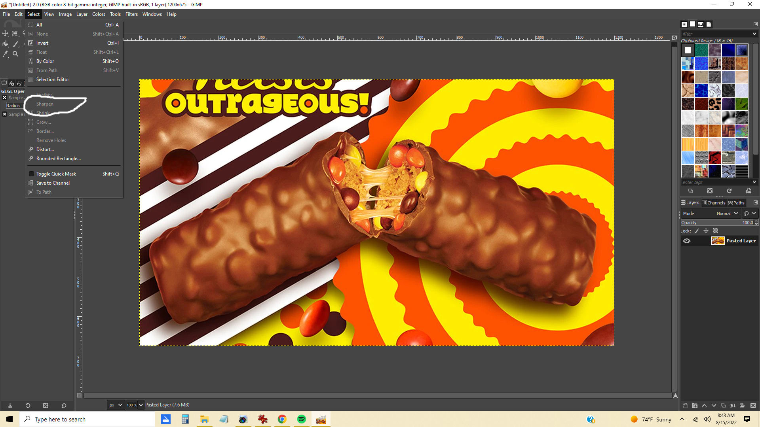Image resolution: width=760 pixels, height=427 pixels.
Task: Choose All from the Select menu
Action: coord(74,25)
